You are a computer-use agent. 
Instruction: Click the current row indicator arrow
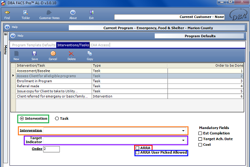click(13, 76)
